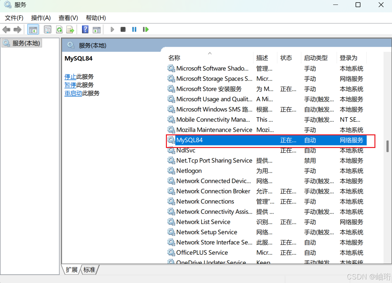Click the vertical scrollbar thumb of services list
This screenshot has width=392, height=283.
coord(387,146)
